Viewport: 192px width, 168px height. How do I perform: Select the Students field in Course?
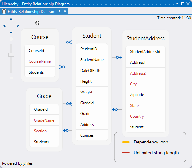[40, 72]
